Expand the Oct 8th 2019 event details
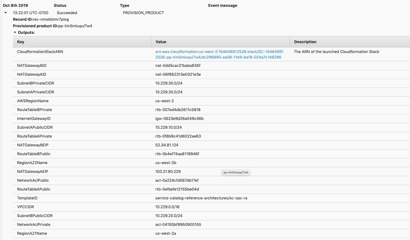The width and height of the screenshot is (410, 240). [x=5, y=12]
